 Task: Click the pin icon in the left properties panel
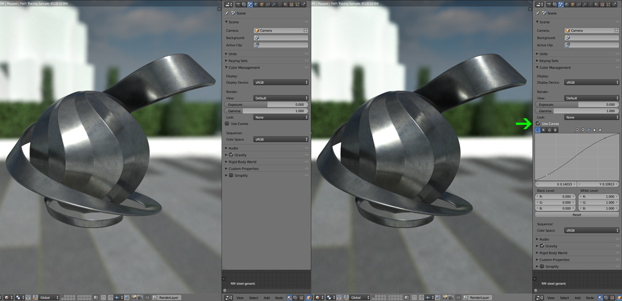click(x=227, y=13)
